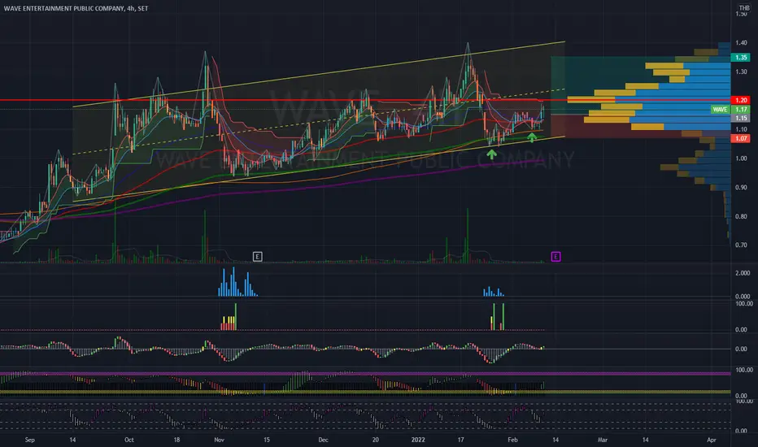Open the THB currency selector
Image resolution: width=758 pixels, height=447 pixels.
click(x=744, y=8)
